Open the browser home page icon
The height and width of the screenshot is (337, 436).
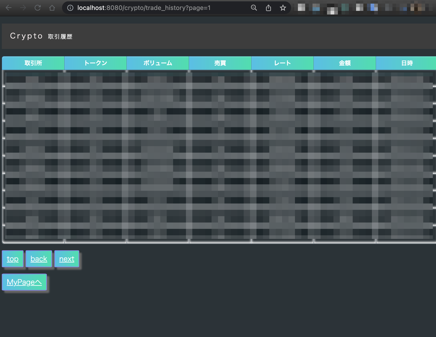52,8
